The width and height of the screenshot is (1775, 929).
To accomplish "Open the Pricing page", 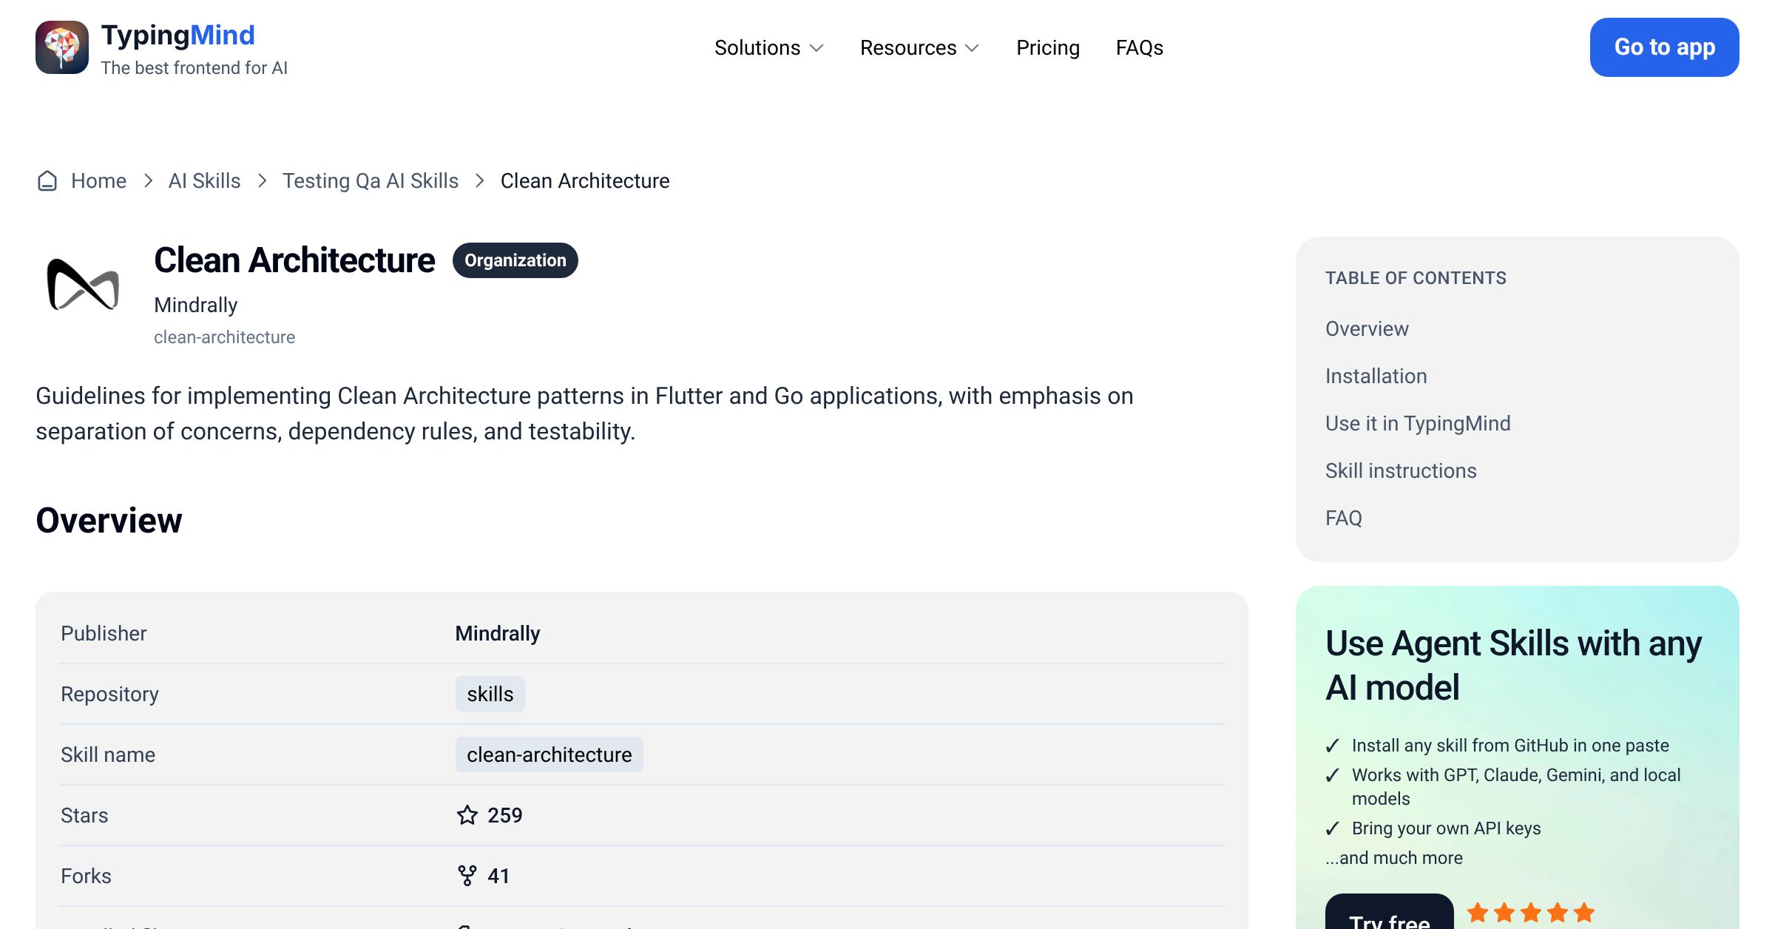I will click(x=1048, y=48).
